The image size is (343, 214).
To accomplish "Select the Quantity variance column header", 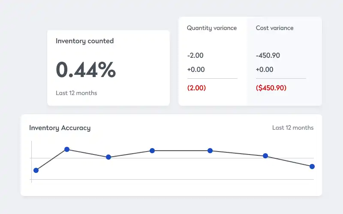I will click(x=212, y=28).
